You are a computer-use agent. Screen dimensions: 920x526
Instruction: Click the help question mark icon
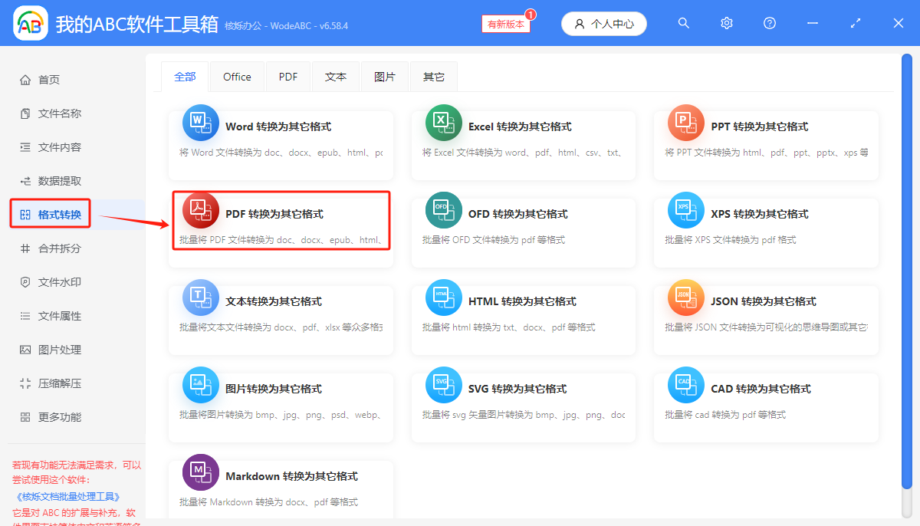pyautogui.click(x=769, y=23)
